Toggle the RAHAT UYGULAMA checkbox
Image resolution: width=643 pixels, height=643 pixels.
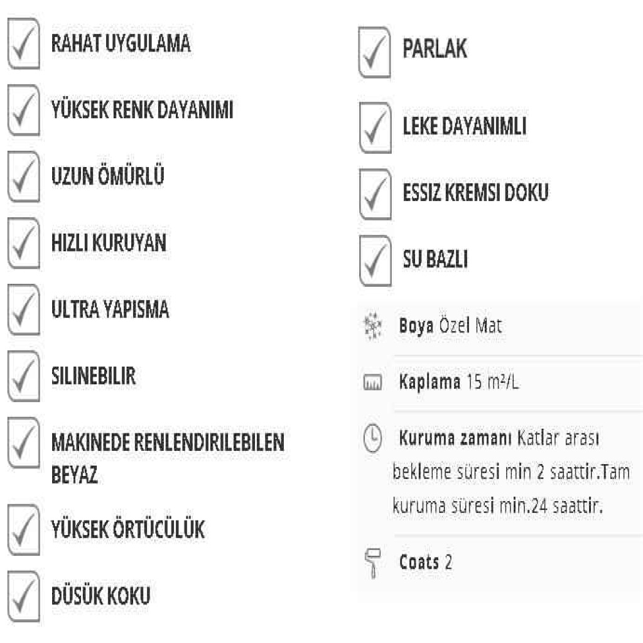[x=24, y=45]
